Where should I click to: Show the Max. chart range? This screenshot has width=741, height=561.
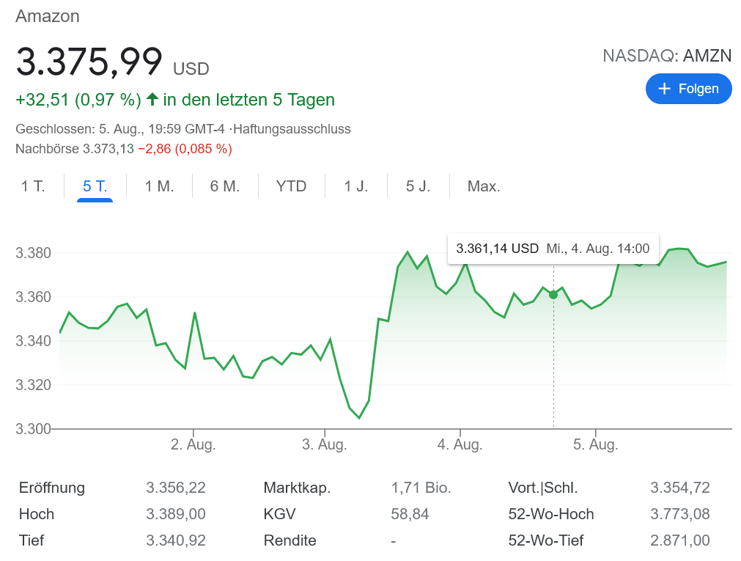(484, 186)
